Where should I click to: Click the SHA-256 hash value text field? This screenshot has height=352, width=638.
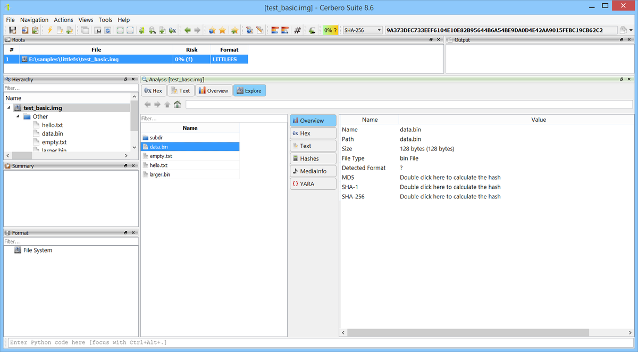tap(501, 30)
